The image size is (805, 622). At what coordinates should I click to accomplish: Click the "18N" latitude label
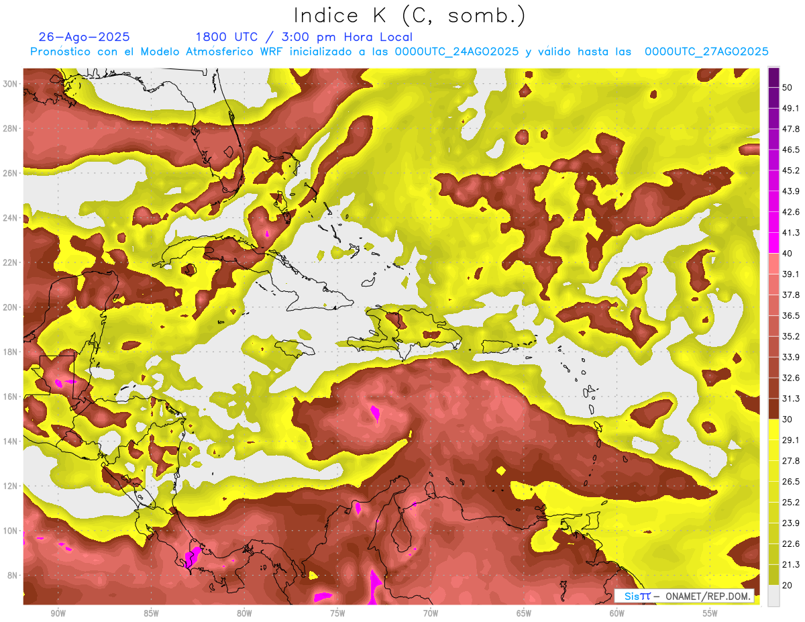[x=10, y=352]
